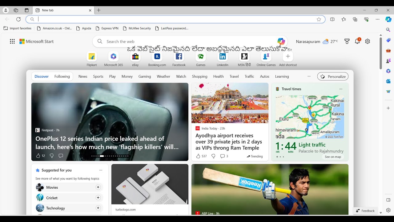The width and height of the screenshot is (394, 222).
Task: Open sidebar Tools briefcase icon
Action: point(388,51)
